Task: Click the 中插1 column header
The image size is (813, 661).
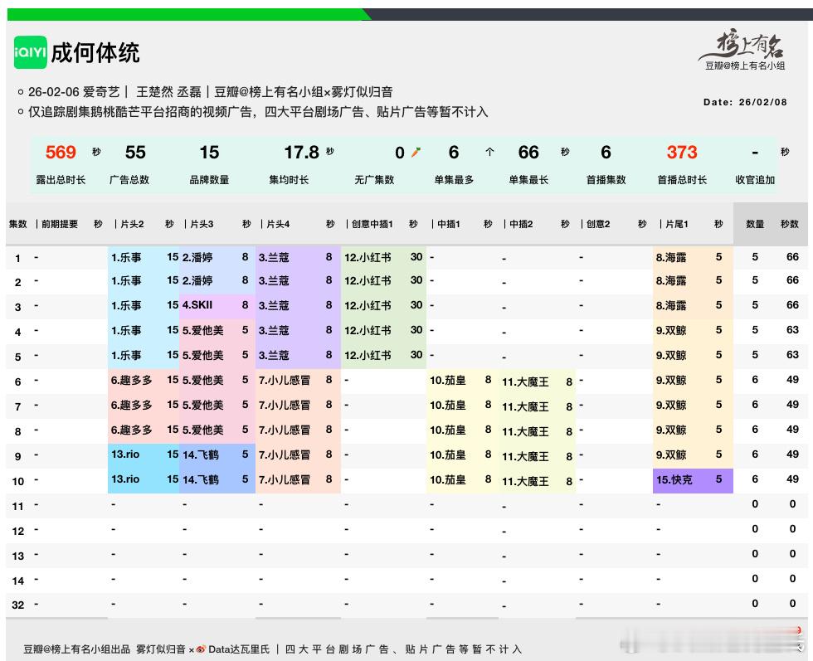Action: (449, 224)
